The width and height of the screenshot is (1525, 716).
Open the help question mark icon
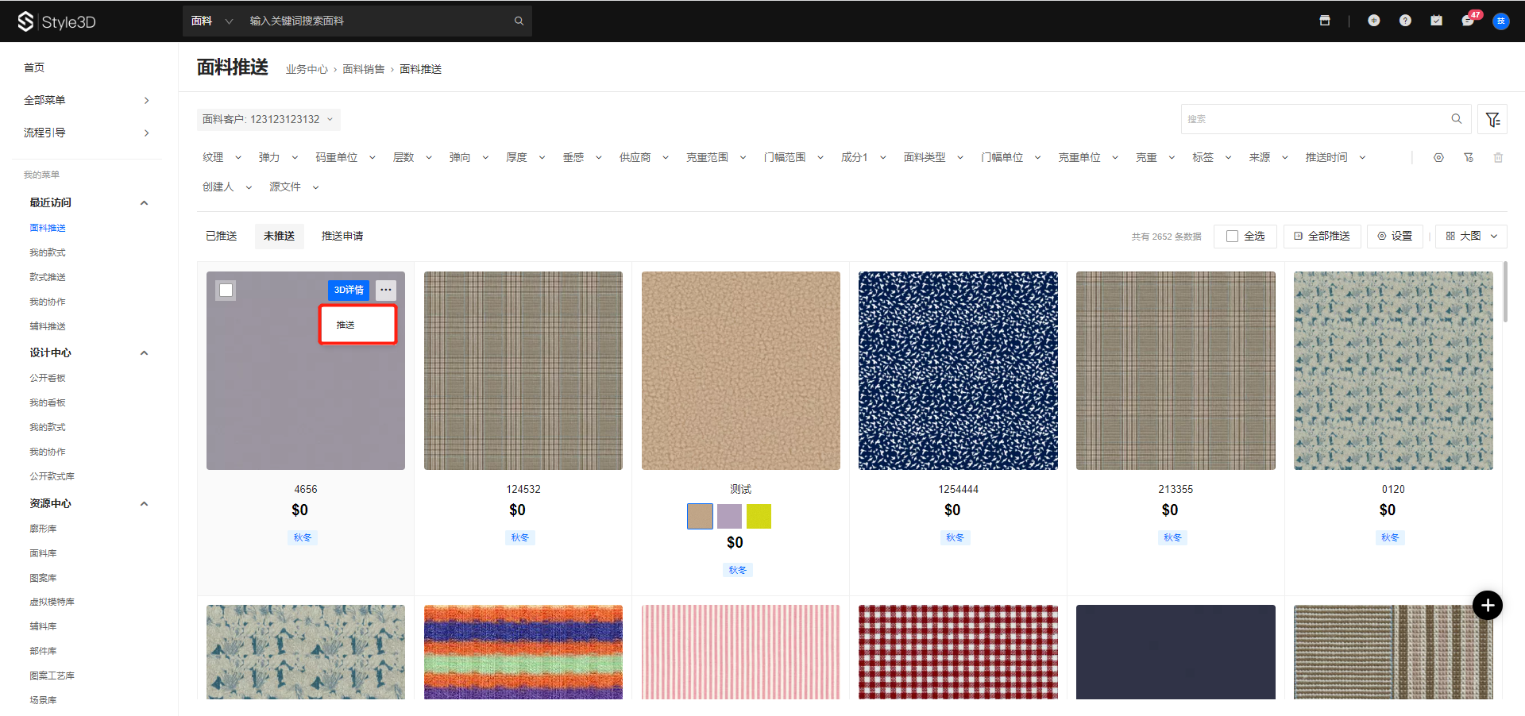pos(1405,21)
